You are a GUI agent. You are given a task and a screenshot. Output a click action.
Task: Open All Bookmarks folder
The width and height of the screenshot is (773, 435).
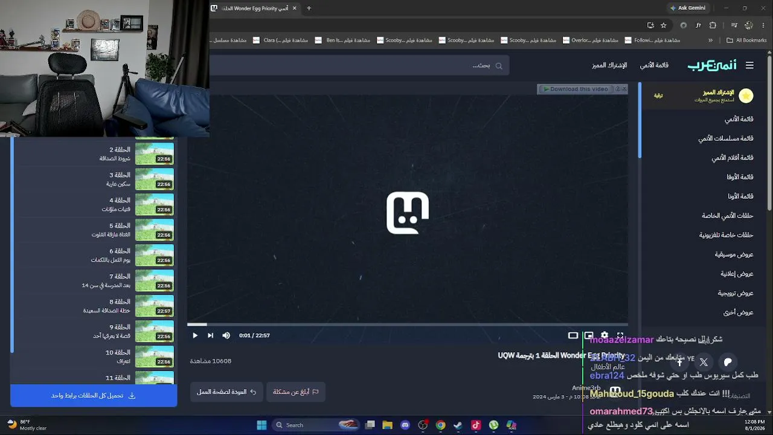pos(746,40)
